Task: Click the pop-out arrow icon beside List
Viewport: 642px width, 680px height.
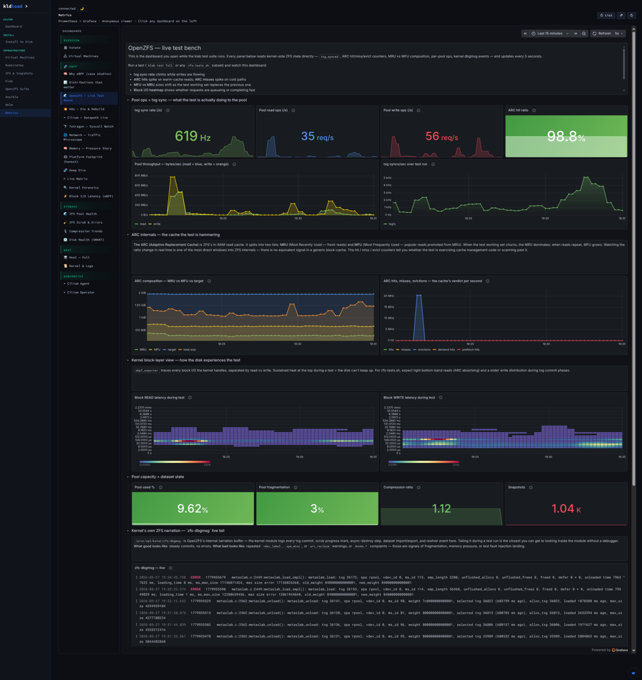Action: (x=621, y=15)
